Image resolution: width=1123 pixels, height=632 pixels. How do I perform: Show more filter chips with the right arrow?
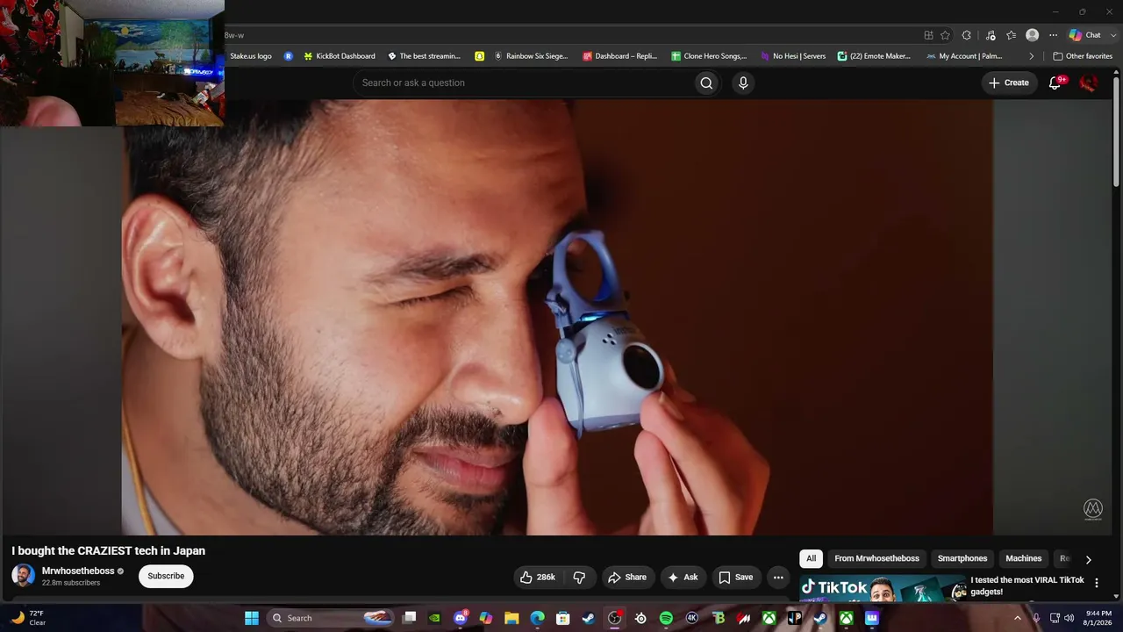pyautogui.click(x=1088, y=559)
